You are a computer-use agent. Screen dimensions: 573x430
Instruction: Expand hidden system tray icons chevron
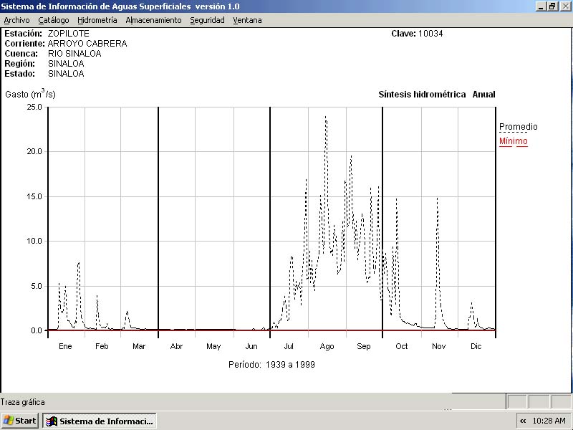tap(523, 421)
